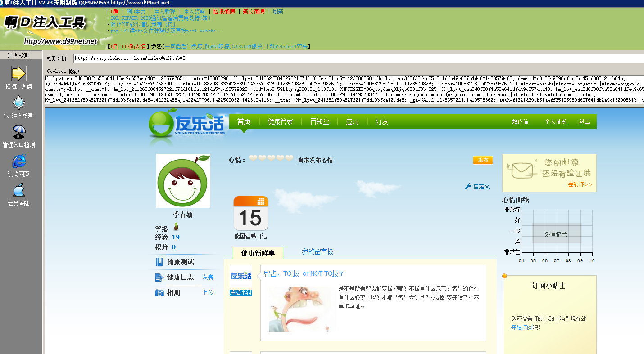Image resolution: width=644 pixels, height=354 pixels.
Task: Open 个人设置 in the top bar
Action: pyautogui.click(x=555, y=121)
